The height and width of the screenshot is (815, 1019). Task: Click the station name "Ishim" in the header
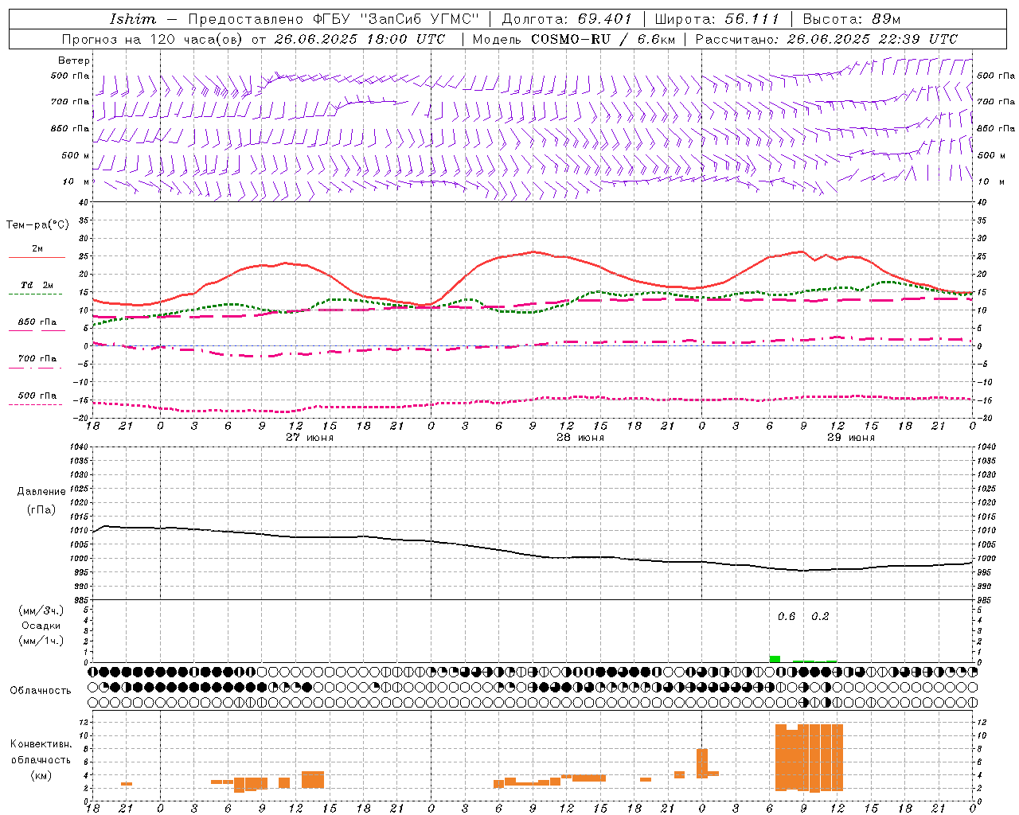pyautogui.click(x=133, y=19)
